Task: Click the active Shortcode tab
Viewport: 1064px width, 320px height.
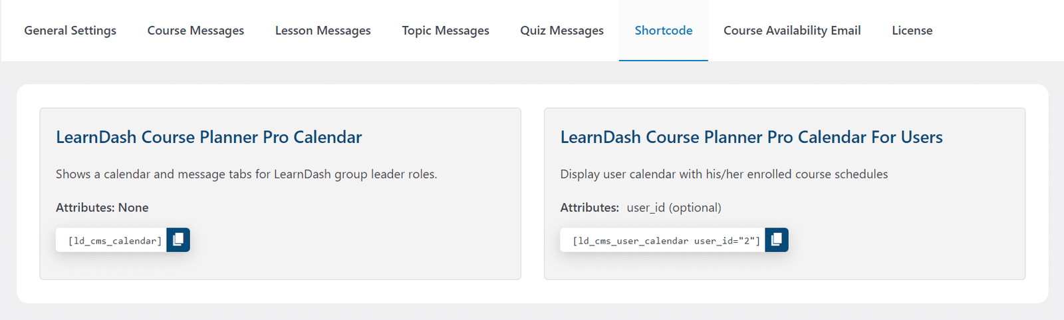Action: point(664,31)
